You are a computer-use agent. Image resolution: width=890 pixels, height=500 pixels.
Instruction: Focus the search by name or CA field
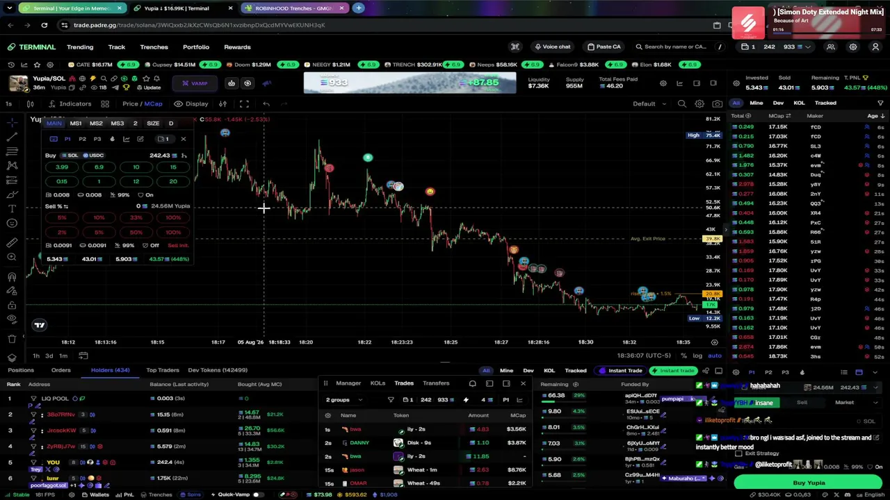click(674, 47)
